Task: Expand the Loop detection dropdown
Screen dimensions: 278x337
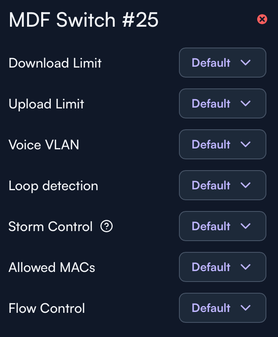Action: point(222,185)
